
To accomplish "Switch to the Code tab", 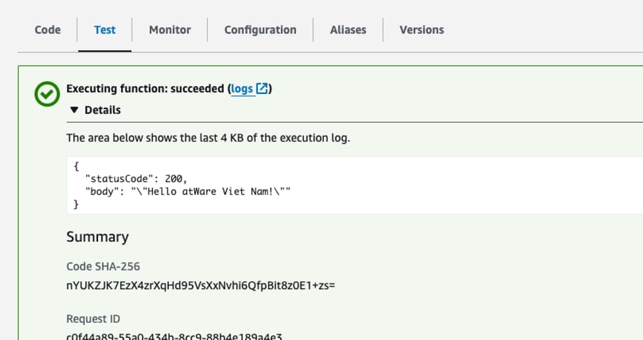I will (48, 30).
